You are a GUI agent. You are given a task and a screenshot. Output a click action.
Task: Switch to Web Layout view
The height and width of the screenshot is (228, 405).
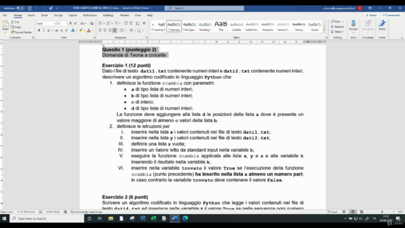pos(361,212)
